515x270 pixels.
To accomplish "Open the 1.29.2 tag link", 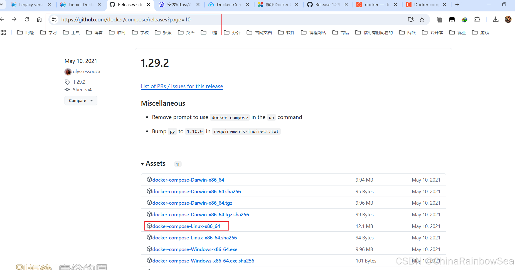I will [79, 82].
